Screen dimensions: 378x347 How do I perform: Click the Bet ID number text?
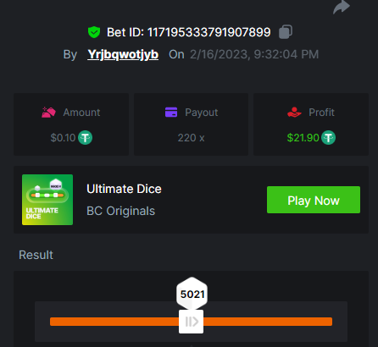(209, 32)
